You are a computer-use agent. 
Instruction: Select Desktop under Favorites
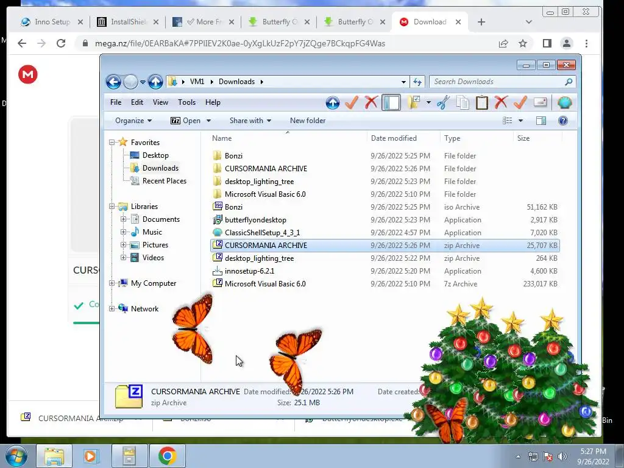pos(155,155)
